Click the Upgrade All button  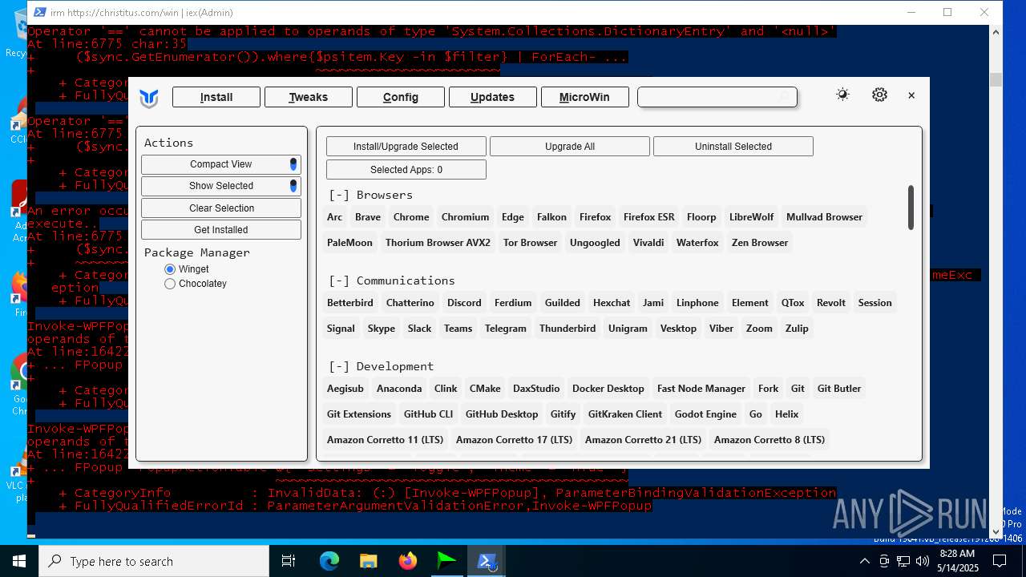[570, 147]
